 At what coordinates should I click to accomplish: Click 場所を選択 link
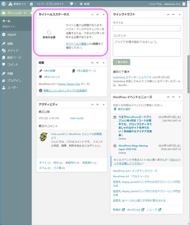click(124, 109)
